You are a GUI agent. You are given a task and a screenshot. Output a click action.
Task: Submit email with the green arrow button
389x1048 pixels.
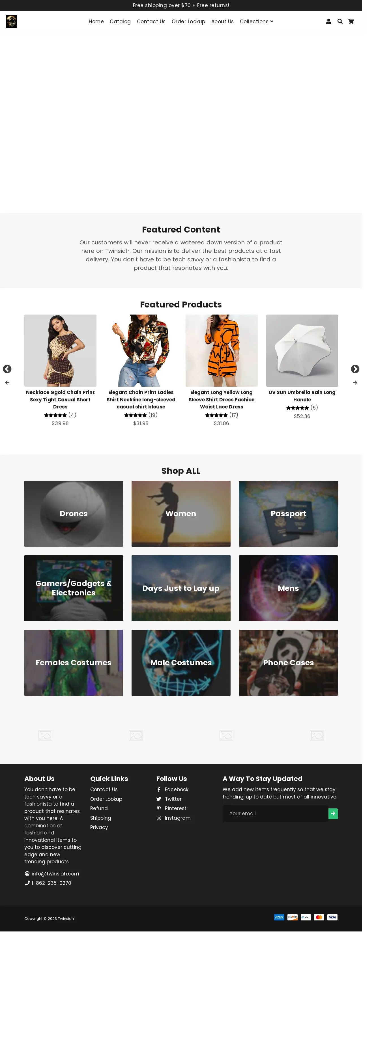(x=333, y=814)
